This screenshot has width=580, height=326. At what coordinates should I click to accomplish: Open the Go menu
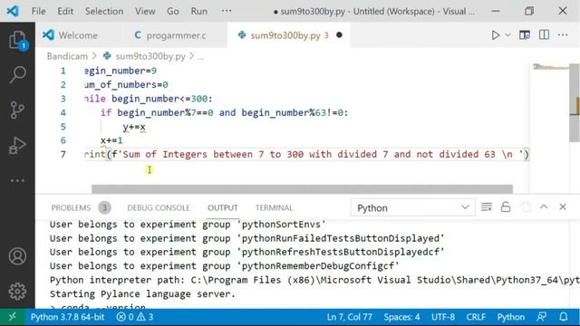coord(173,11)
